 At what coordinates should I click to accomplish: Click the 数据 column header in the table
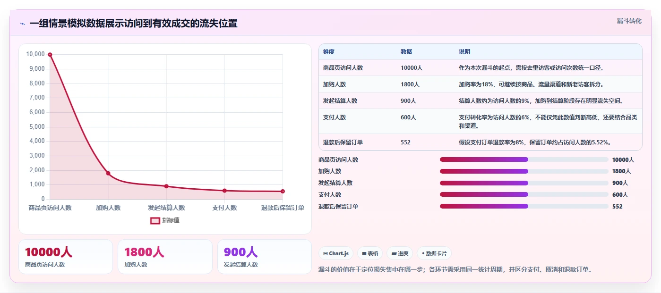click(406, 52)
